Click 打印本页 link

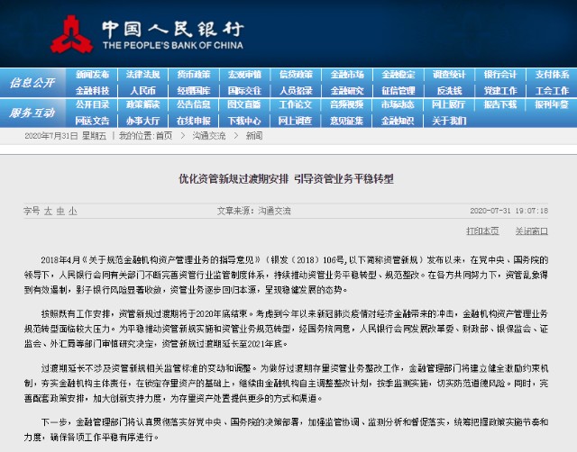coord(482,231)
